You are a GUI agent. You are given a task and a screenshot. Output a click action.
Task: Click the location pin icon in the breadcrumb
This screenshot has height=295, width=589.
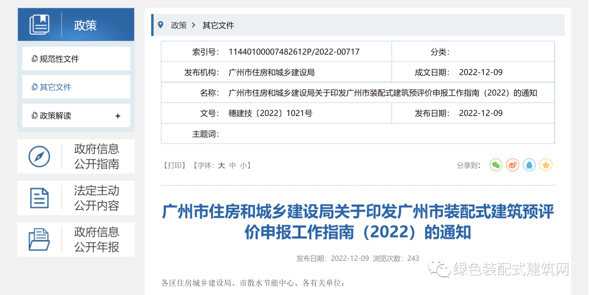click(x=161, y=25)
